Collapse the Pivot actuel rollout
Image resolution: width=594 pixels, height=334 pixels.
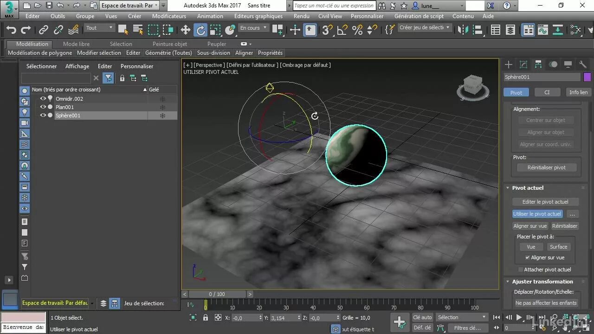coord(508,188)
